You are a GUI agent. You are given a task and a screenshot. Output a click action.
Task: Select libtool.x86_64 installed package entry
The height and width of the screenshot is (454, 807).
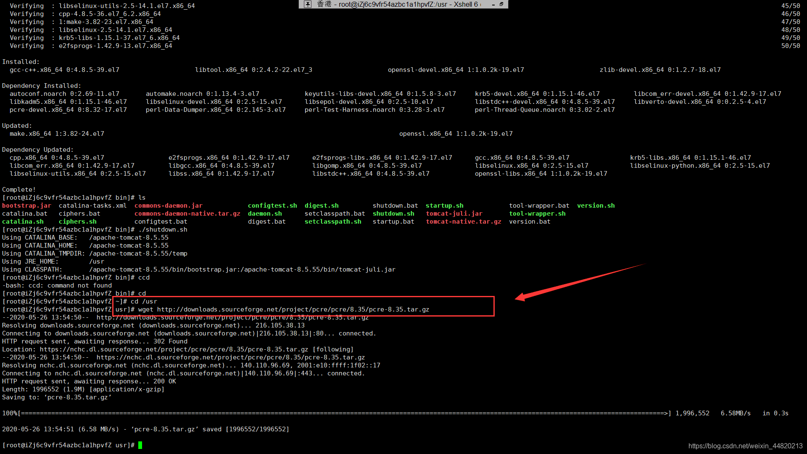[253, 70]
